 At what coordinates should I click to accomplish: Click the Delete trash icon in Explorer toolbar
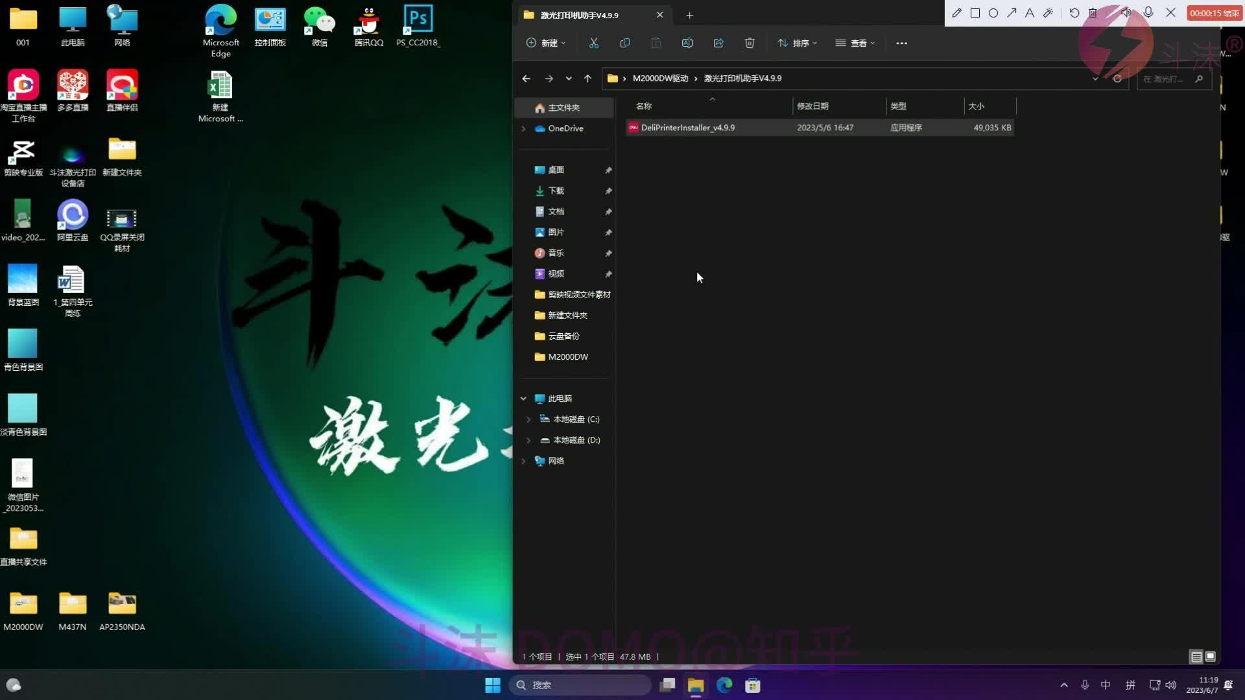pyautogui.click(x=749, y=43)
